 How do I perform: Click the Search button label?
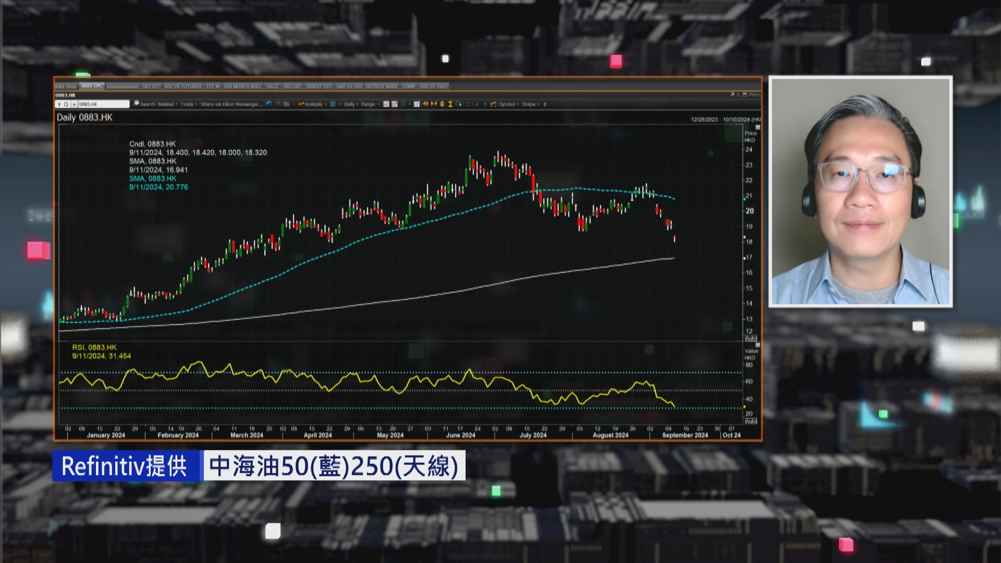(x=148, y=104)
